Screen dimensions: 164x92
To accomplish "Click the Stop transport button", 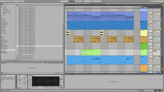I will tap(71, 1).
